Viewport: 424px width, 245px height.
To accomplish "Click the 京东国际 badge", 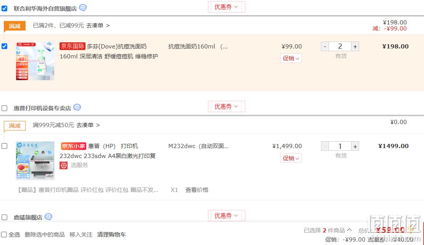I will [73, 46].
